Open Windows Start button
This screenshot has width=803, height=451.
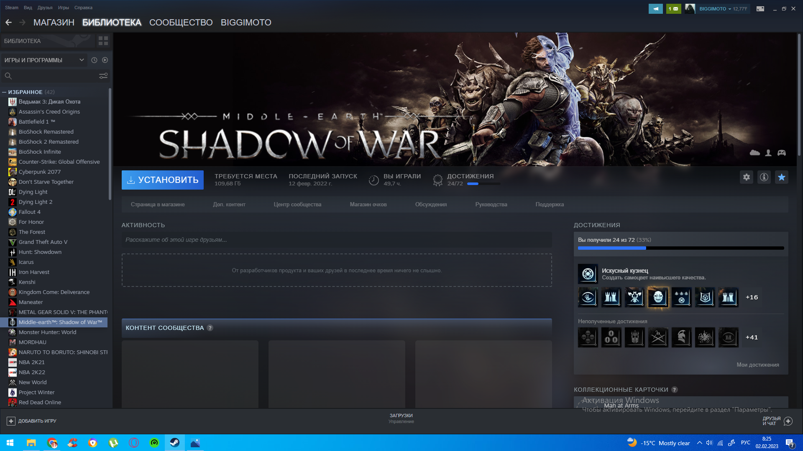click(10, 443)
